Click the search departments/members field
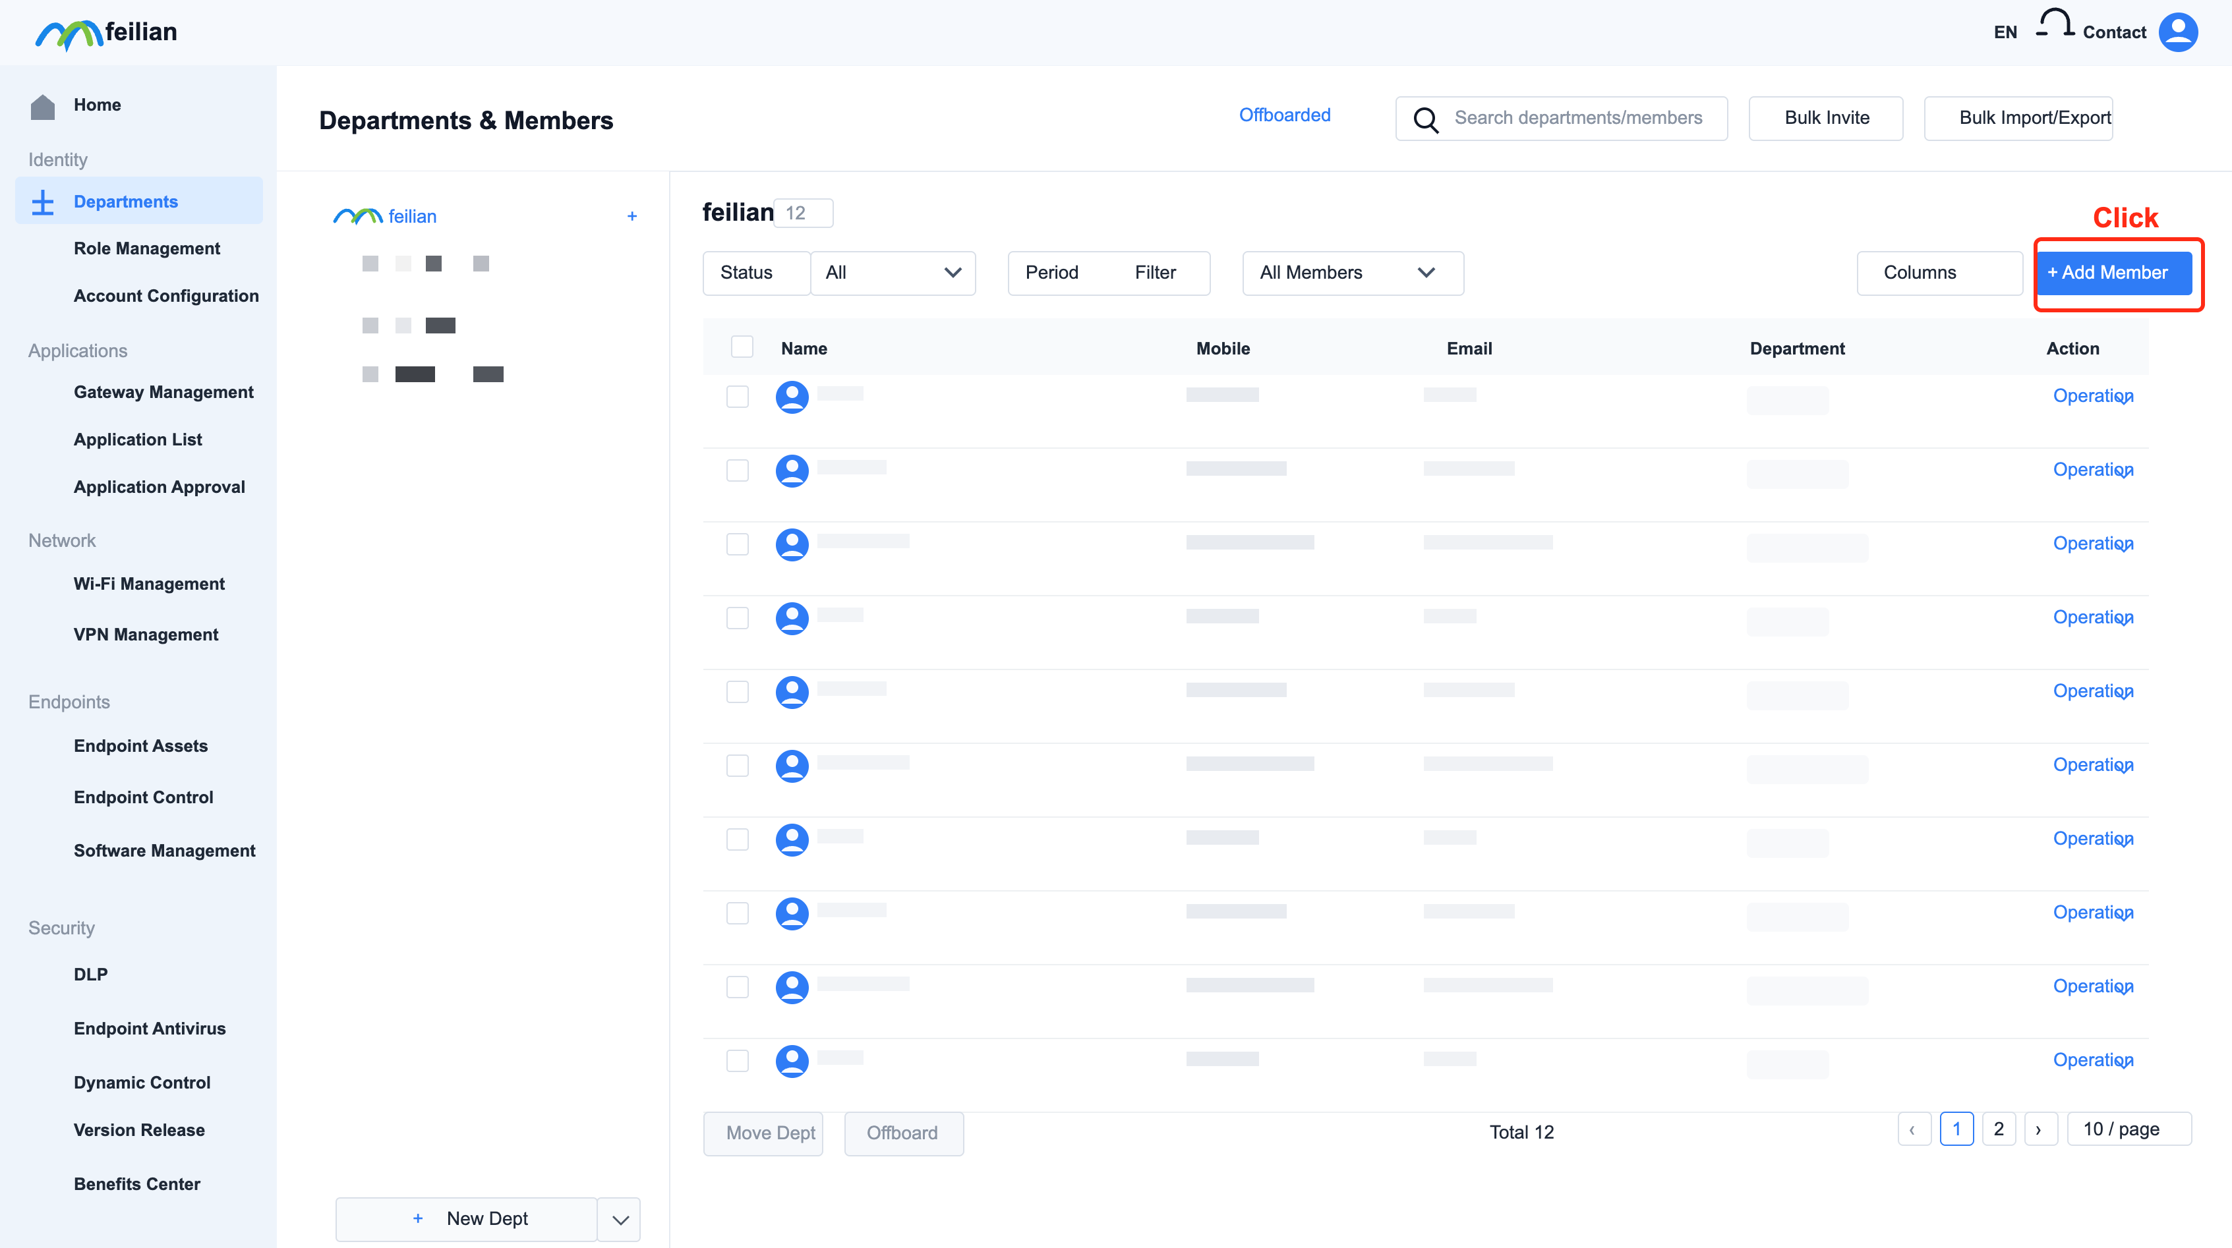2232x1248 pixels. pyautogui.click(x=1562, y=119)
